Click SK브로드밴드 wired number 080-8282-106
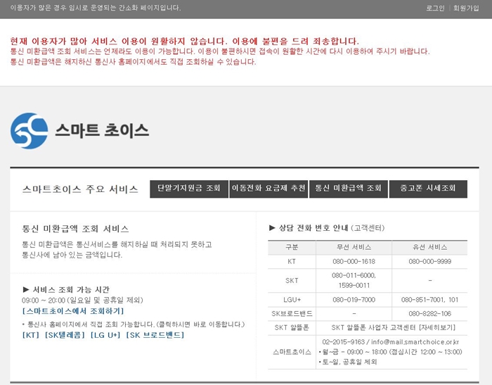The height and width of the screenshot is (385, 492). point(430,313)
